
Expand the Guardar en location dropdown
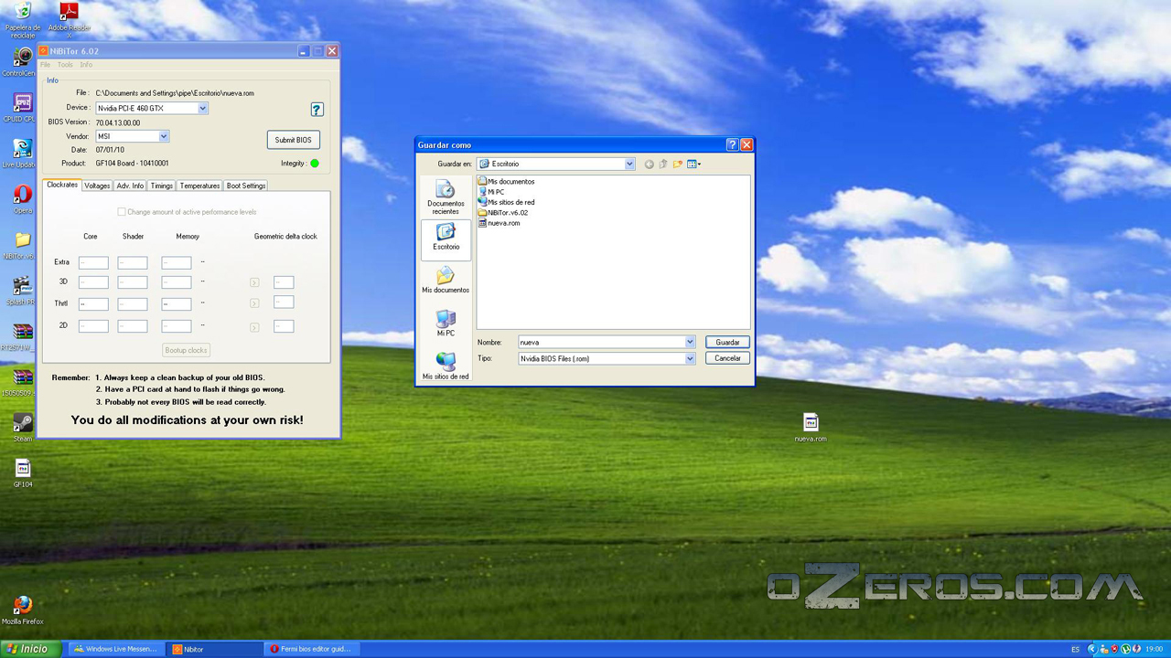pyautogui.click(x=629, y=164)
